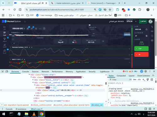Click the currency icon beside amount 27
Screen dimensions: 157x117
point(147,36)
